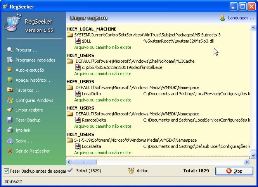
Task: Open Apagar histórico … section
Action: 34,80
